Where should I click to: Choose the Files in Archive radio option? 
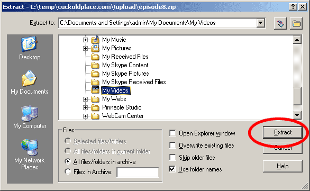click(68, 171)
